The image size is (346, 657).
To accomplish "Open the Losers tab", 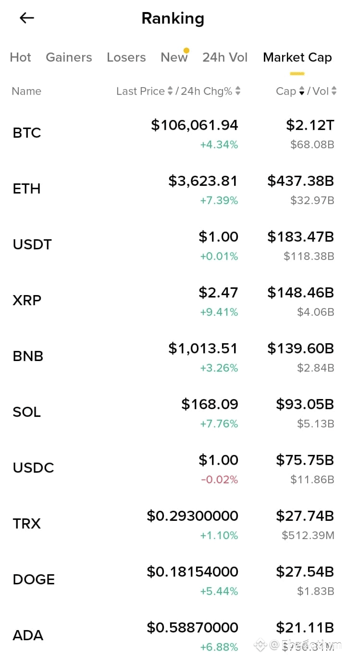I will [x=126, y=57].
